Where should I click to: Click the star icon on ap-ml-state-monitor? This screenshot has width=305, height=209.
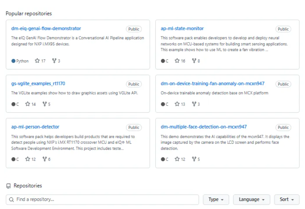pyautogui.click(x=177, y=61)
